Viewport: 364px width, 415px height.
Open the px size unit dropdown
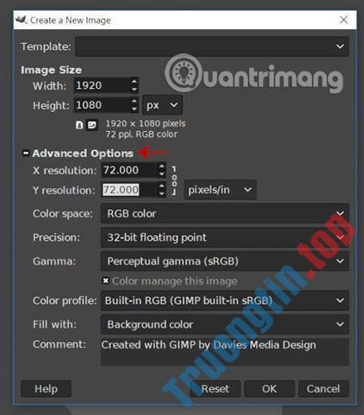tap(163, 105)
